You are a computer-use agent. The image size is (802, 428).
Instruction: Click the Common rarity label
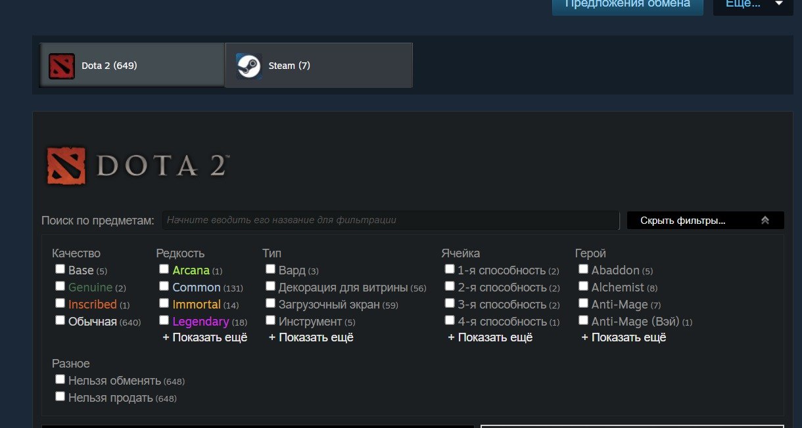coord(197,288)
